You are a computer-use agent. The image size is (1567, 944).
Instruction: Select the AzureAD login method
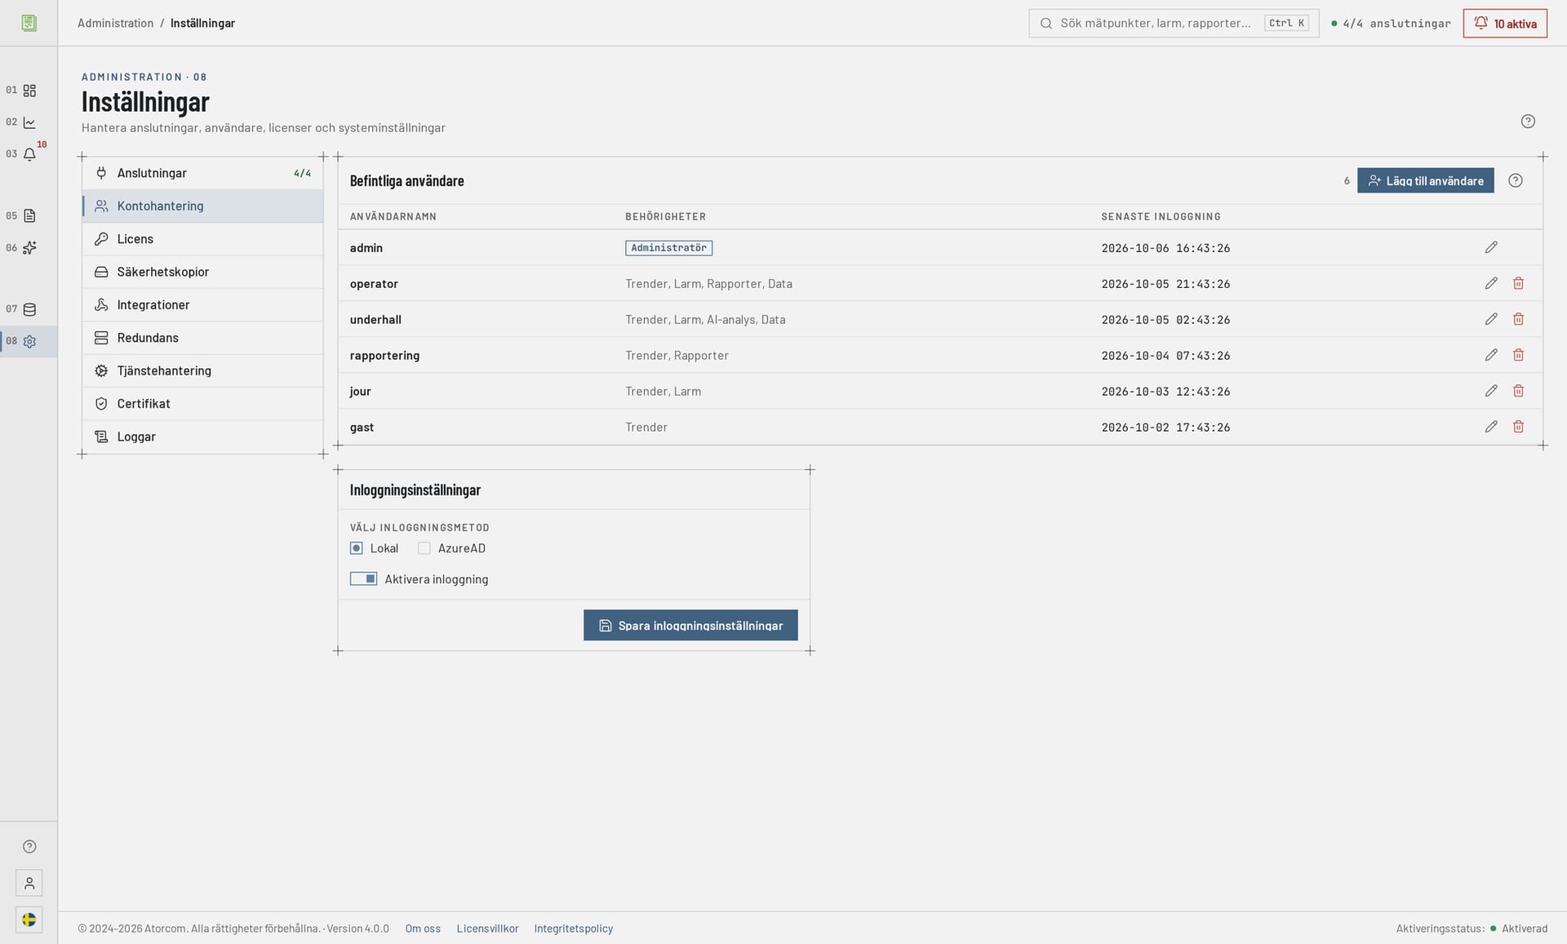(x=424, y=548)
